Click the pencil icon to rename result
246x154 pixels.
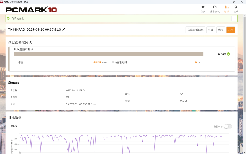[64, 30]
